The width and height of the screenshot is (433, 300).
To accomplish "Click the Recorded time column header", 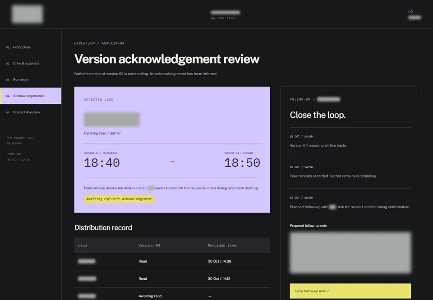I will pos(222,246).
